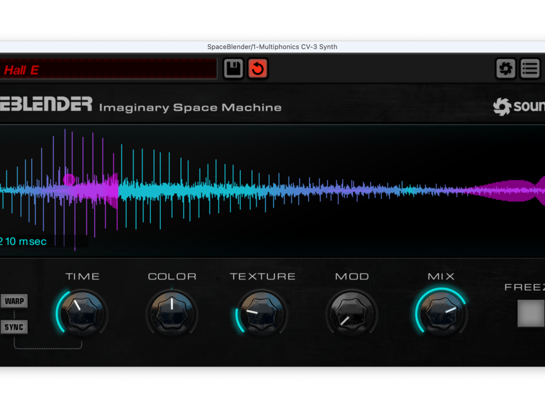Click the red revert preset icon

click(258, 69)
